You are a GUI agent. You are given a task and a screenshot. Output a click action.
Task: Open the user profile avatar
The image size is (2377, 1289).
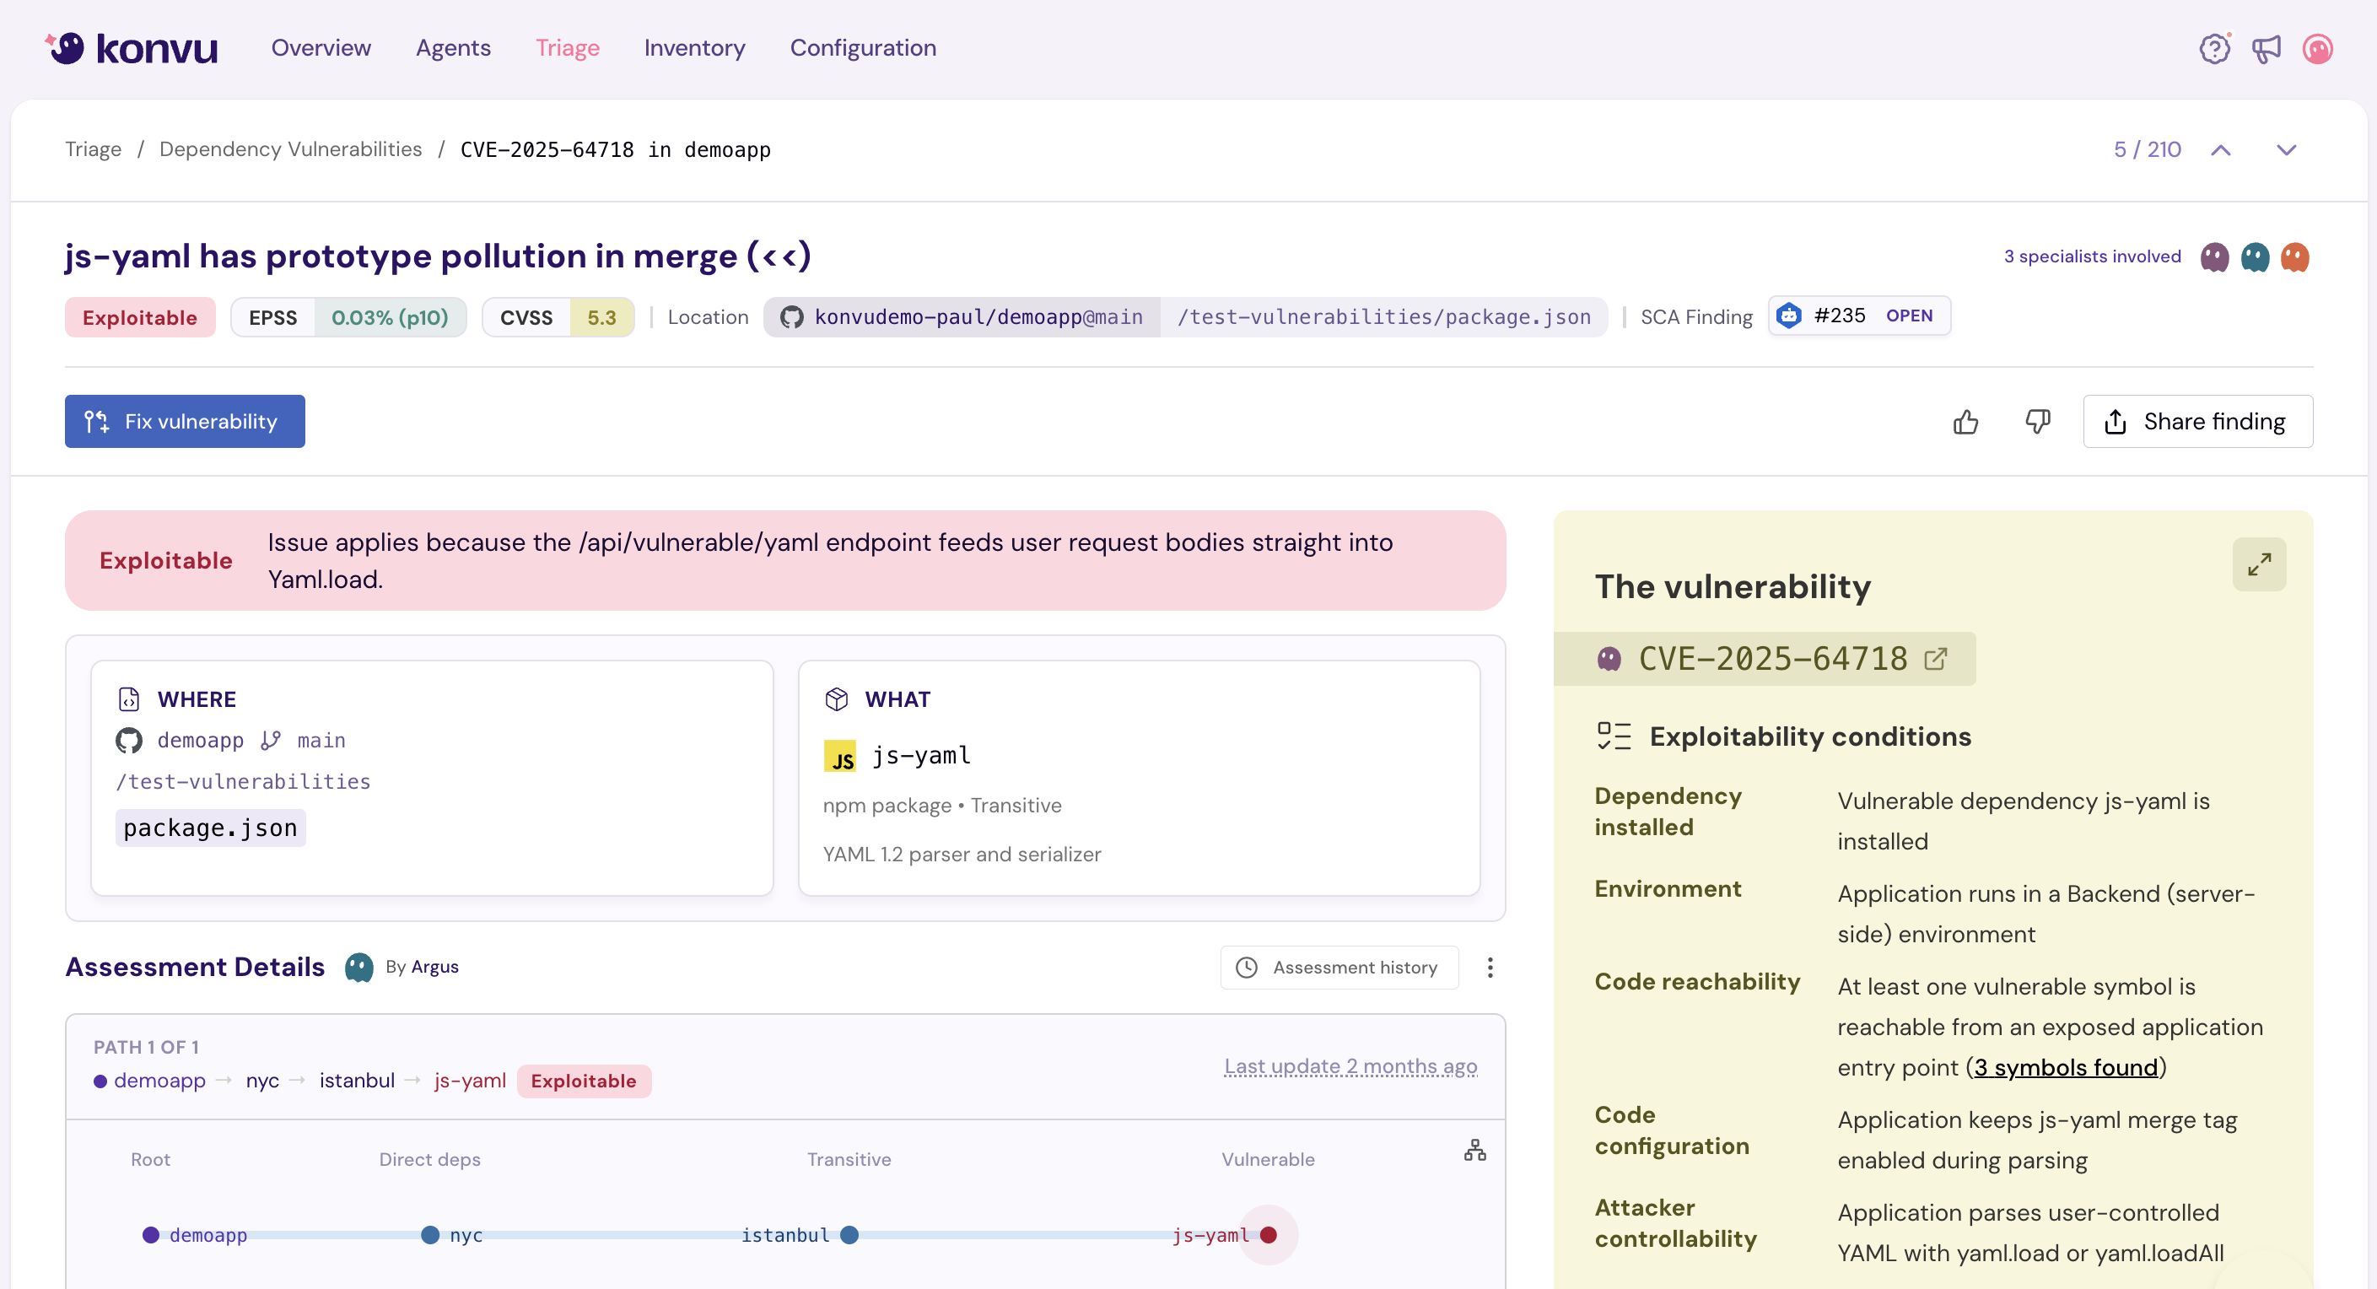tap(2318, 48)
